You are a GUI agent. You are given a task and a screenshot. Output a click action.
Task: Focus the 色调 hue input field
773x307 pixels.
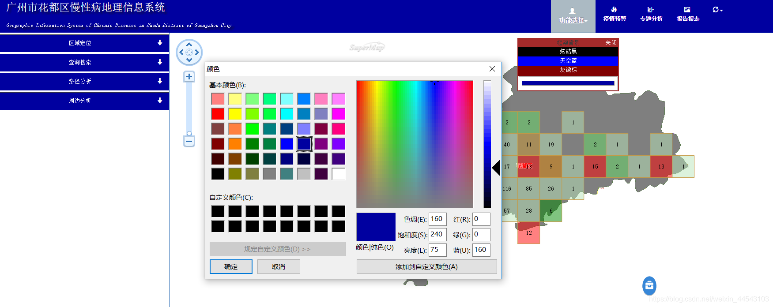(x=437, y=219)
